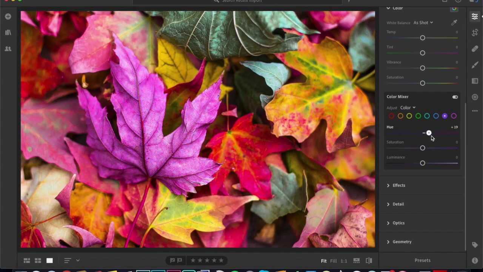This screenshot has width=483, height=272.
Task: Switch to Photo Grid view
Action: point(27,260)
